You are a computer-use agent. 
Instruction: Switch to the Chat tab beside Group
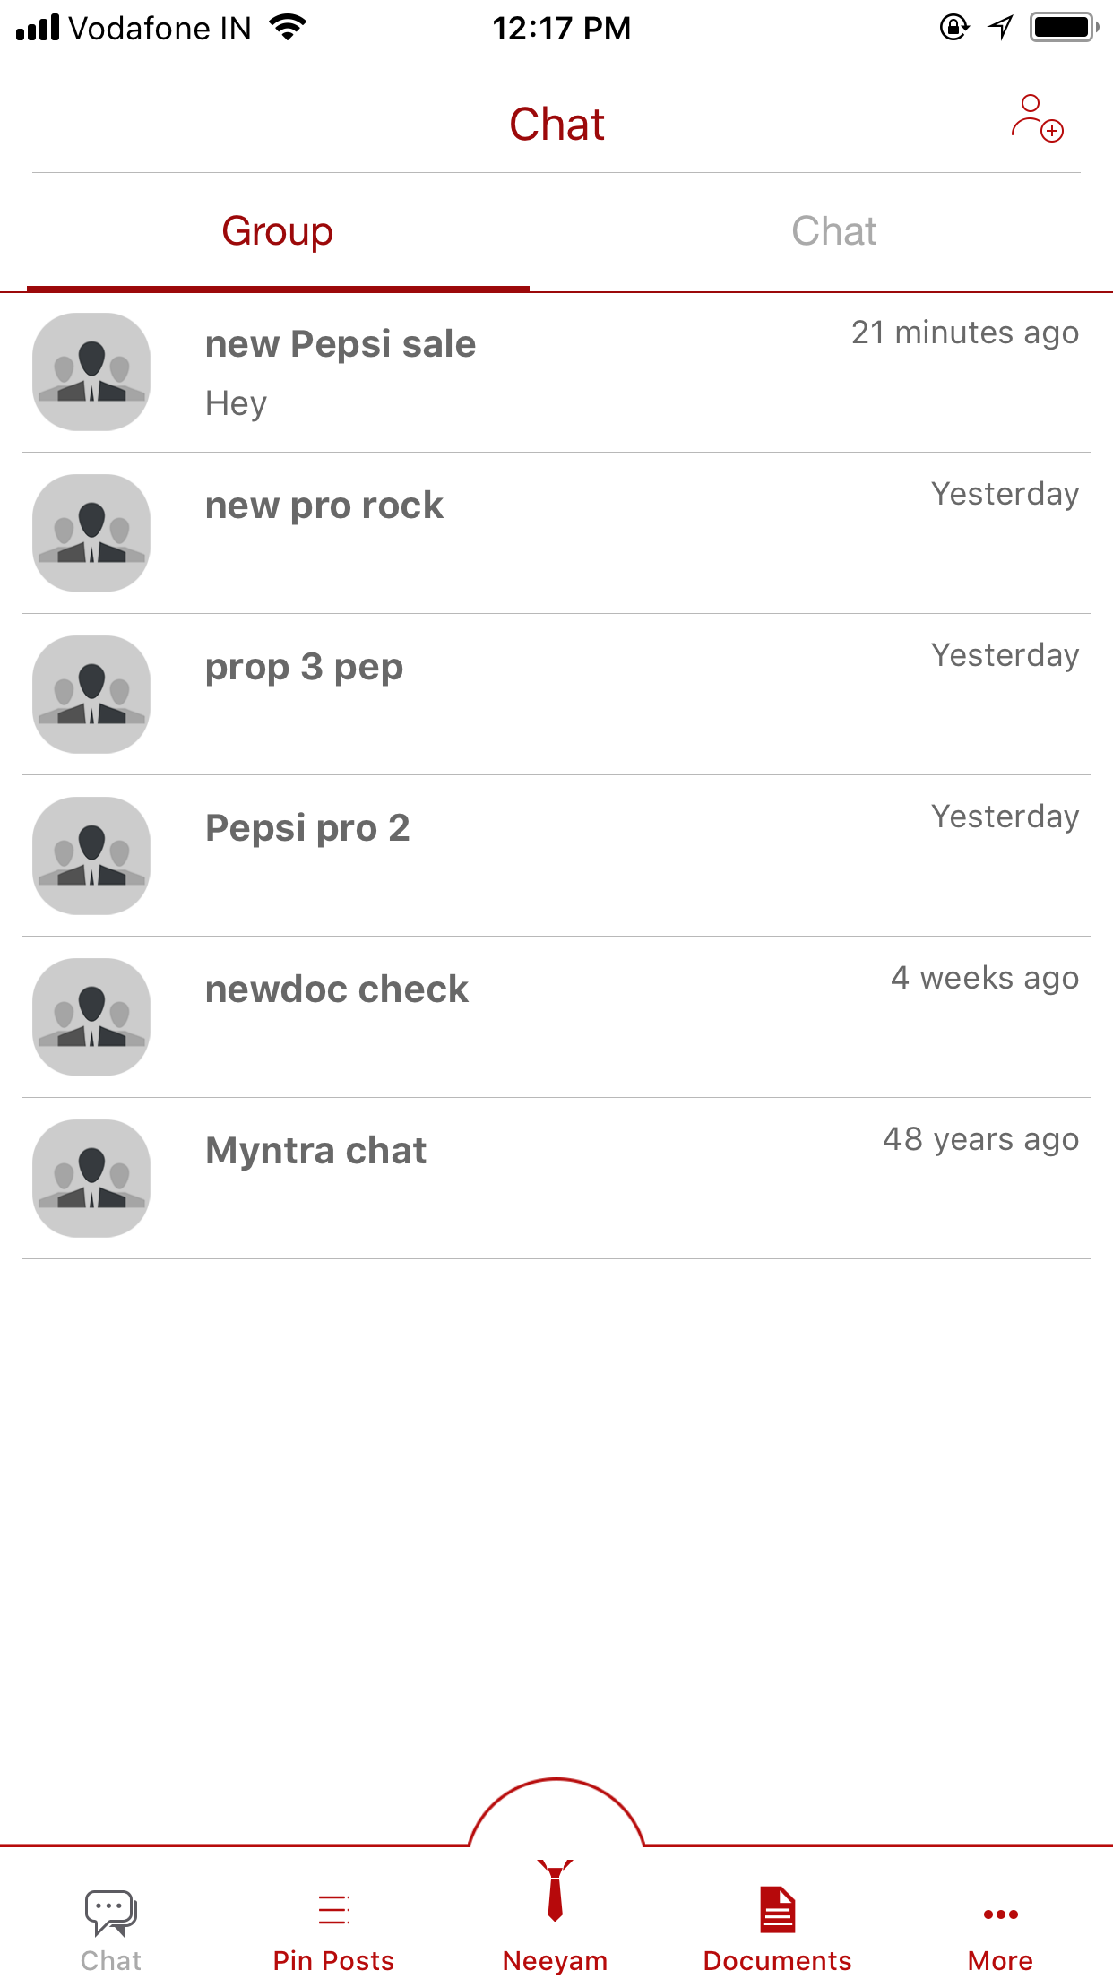[833, 231]
